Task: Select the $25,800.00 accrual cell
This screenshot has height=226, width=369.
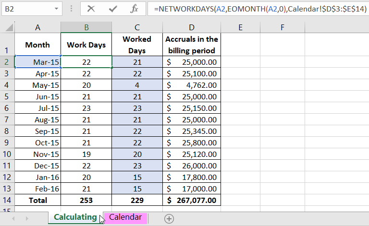Action: (192, 143)
